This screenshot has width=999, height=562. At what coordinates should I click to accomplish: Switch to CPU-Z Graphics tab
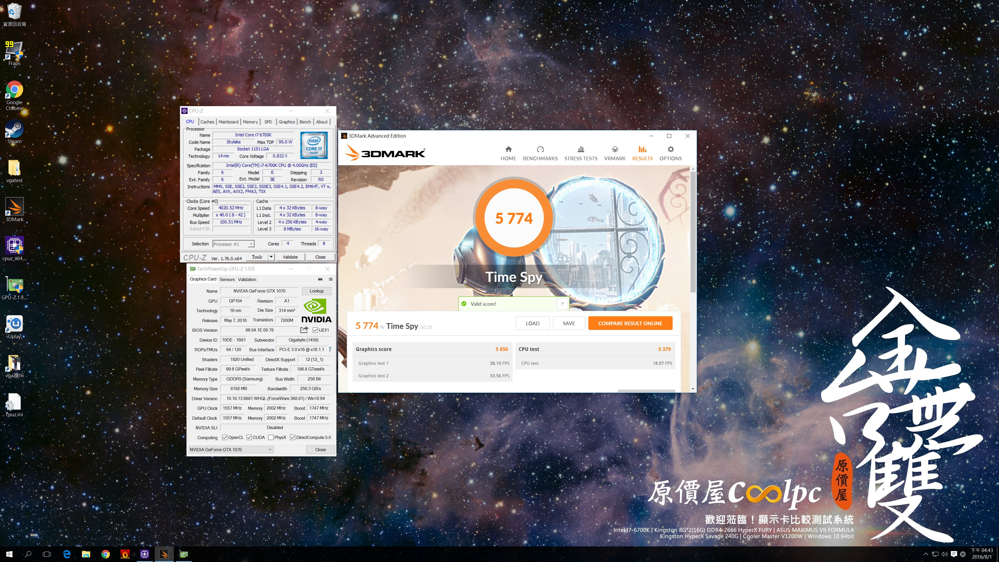click(x=287, y=122)
